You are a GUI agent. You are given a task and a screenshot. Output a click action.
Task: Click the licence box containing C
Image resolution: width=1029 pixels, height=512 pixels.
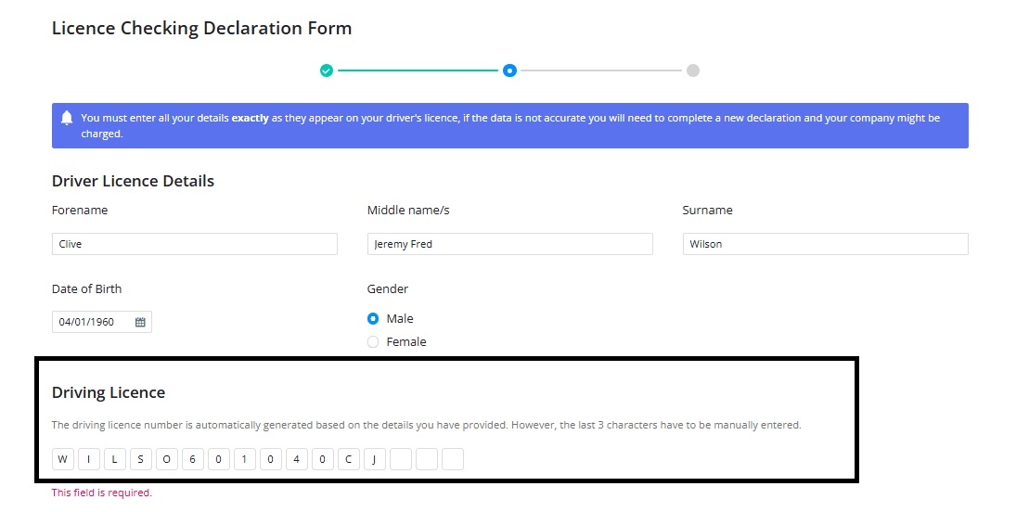pos(349,459)
